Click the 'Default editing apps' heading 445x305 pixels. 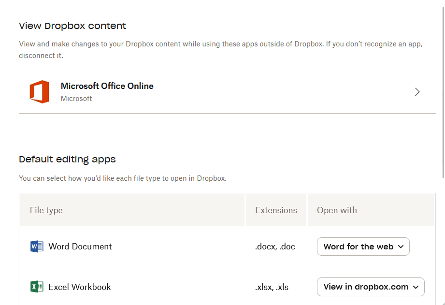[x=67, y=160]
